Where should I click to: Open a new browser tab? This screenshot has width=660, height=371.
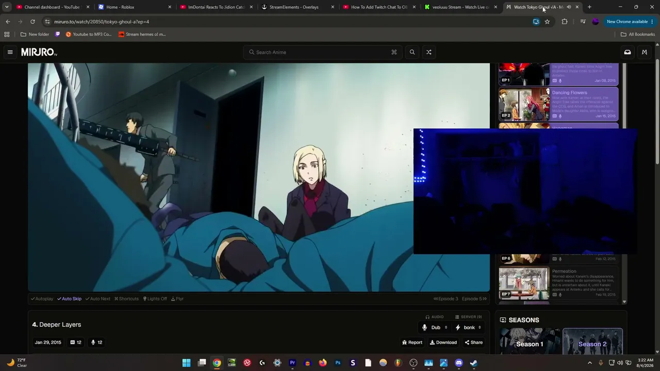[x=589, y=7]
